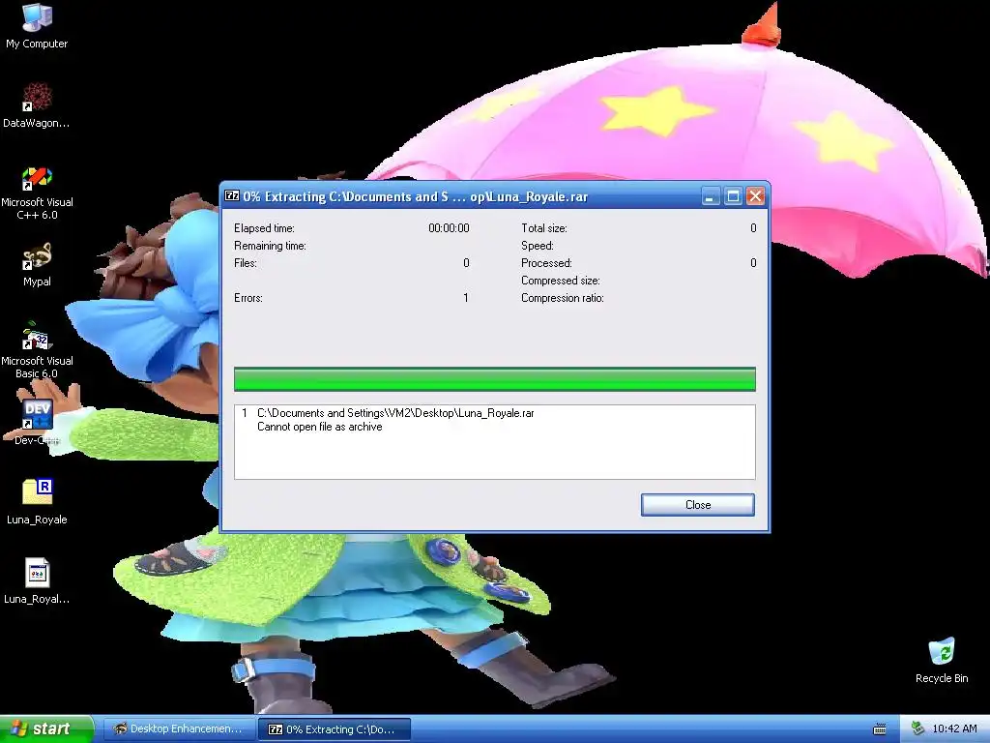Click the Total size label

(543, 228)
